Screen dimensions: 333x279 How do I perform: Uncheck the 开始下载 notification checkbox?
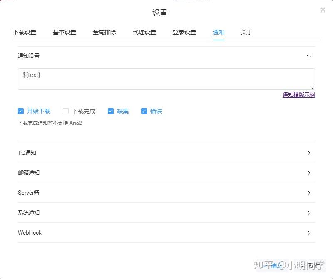pyautogui.click(x=21, y=111)
